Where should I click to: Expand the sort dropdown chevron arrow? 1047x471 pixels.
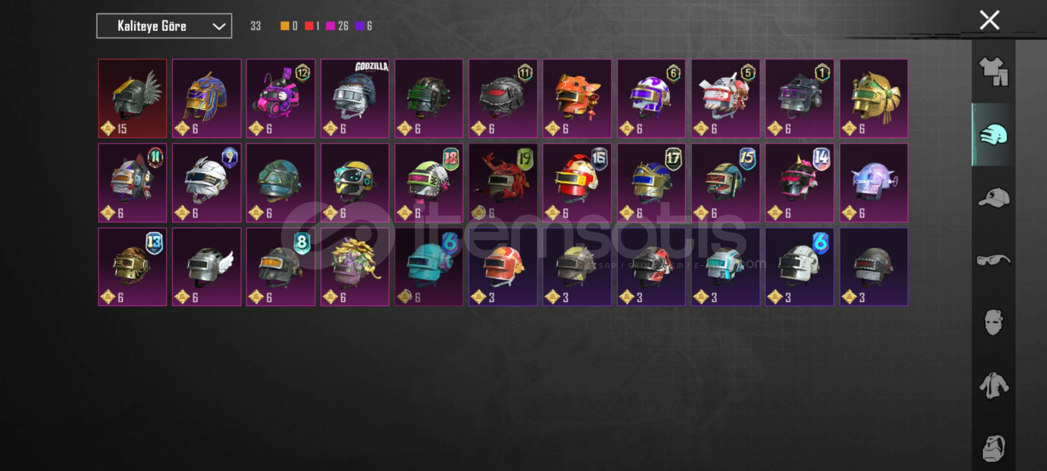(x=219, y=27)
